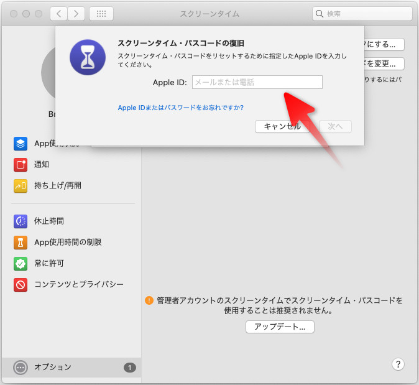Select the オプション row label
This screenshot has width=419, height=385.
pos(53,367)
